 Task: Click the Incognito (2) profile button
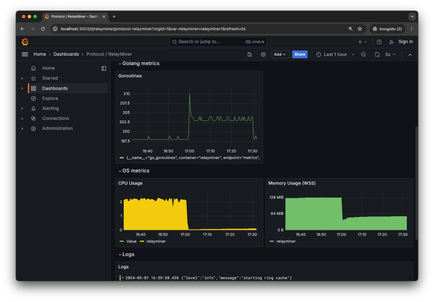[387, 29]
